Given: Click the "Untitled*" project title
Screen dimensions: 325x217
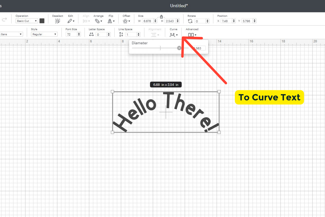Looking at the screenshot, I should 179,6.
